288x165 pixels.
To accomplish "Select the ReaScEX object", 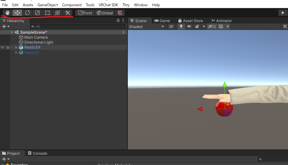I will [x=32, y=47].
